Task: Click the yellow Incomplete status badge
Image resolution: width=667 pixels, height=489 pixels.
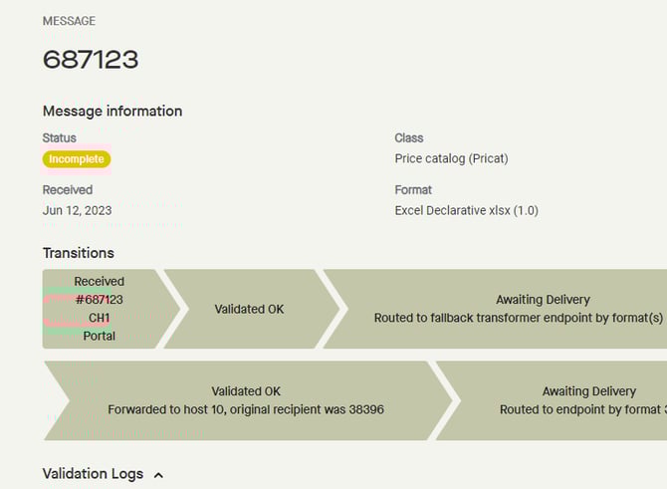Action: pyautogui.click(x=77, y=159)
